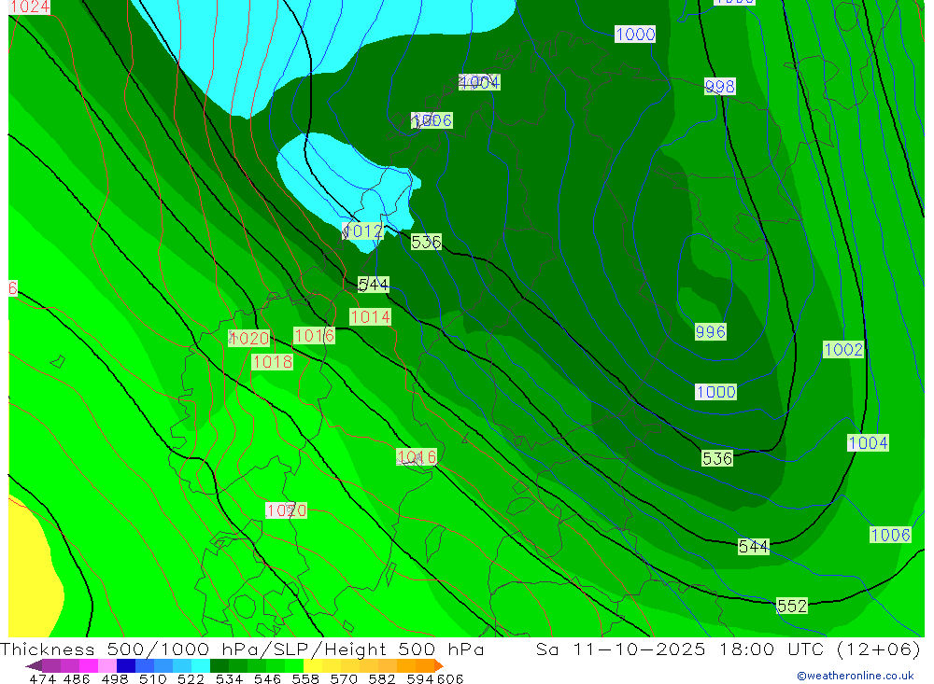Click the purple arrow at legend start

click(34, 665)
